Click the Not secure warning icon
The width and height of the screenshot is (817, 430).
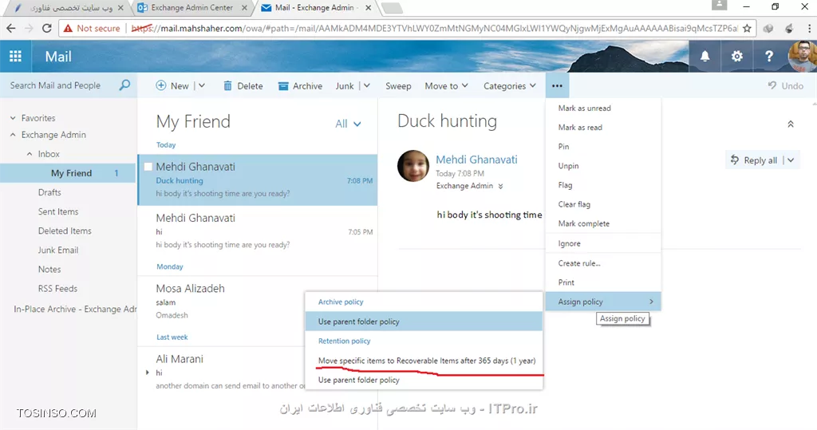(x=68, y=28)
